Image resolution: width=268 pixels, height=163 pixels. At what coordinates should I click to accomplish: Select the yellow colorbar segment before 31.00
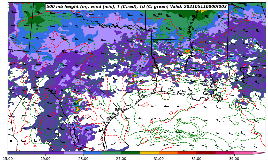click(149, 153)
